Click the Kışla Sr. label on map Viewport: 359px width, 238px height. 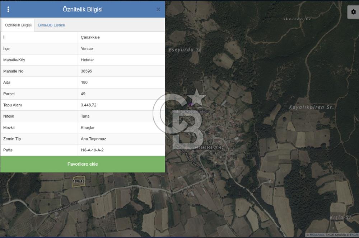tap(341, 218)
